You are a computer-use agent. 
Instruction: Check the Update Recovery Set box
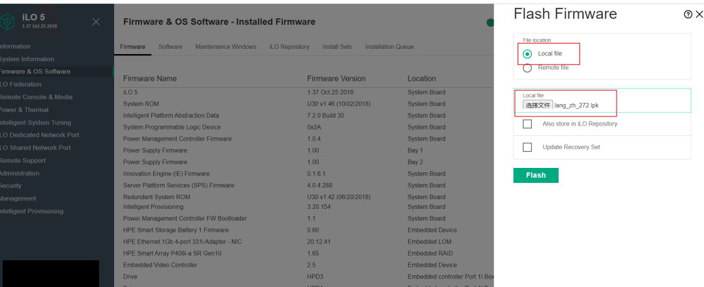pos(527,147)
